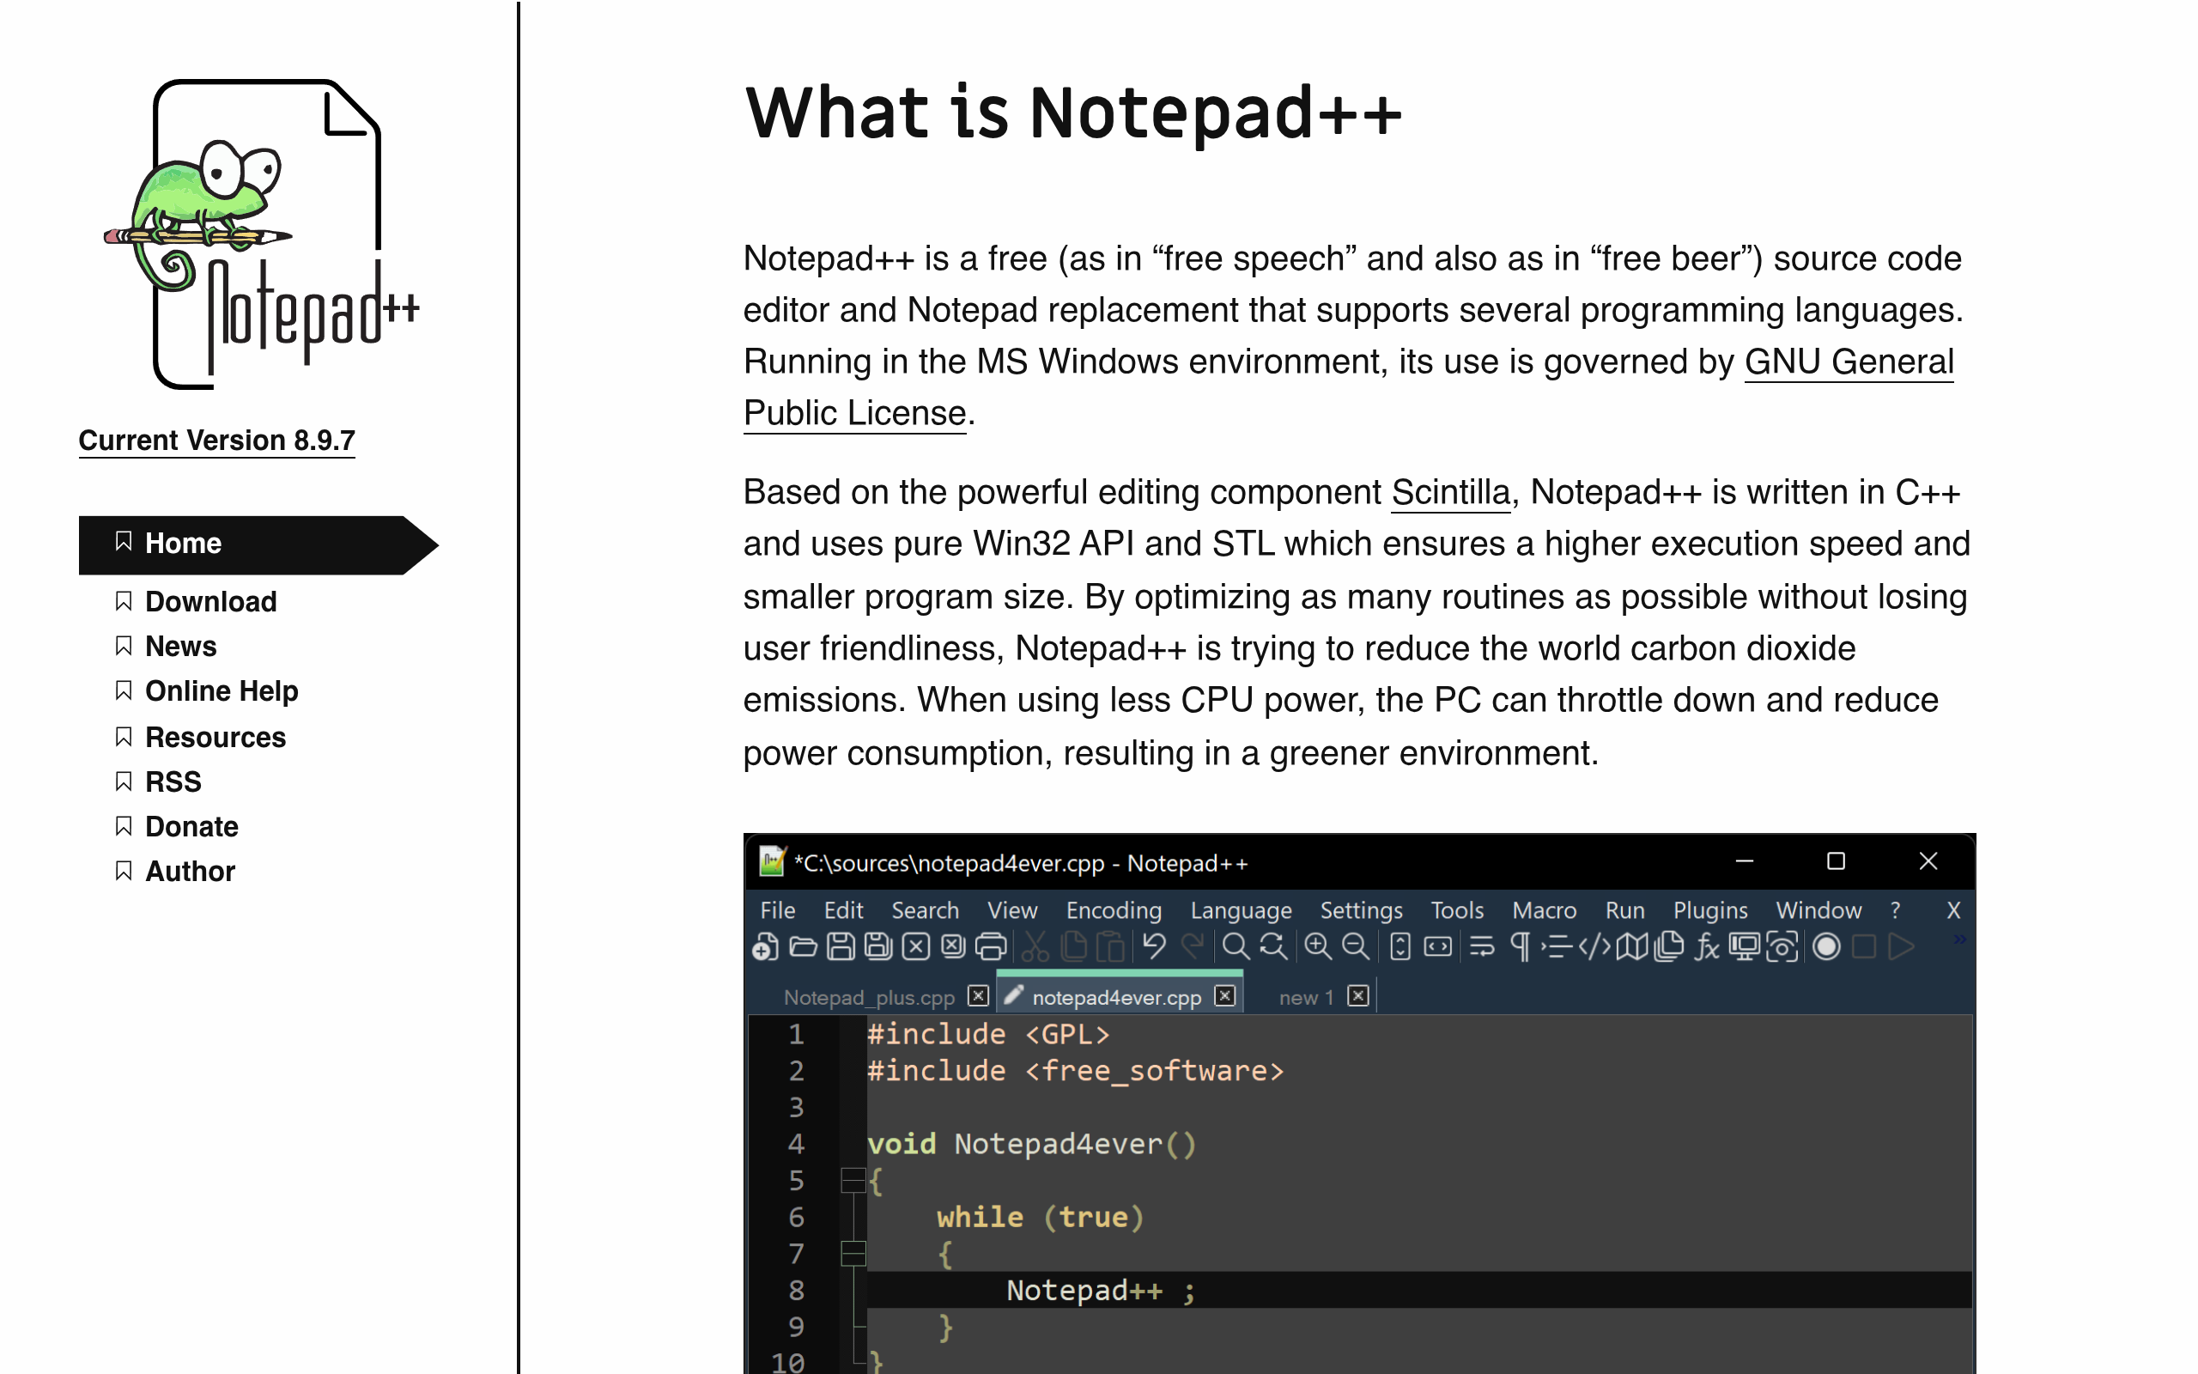This screenshot has height=1374, width=2198.
Task: Click the Open folder icon in toolbar
Action: click(803, 947)
